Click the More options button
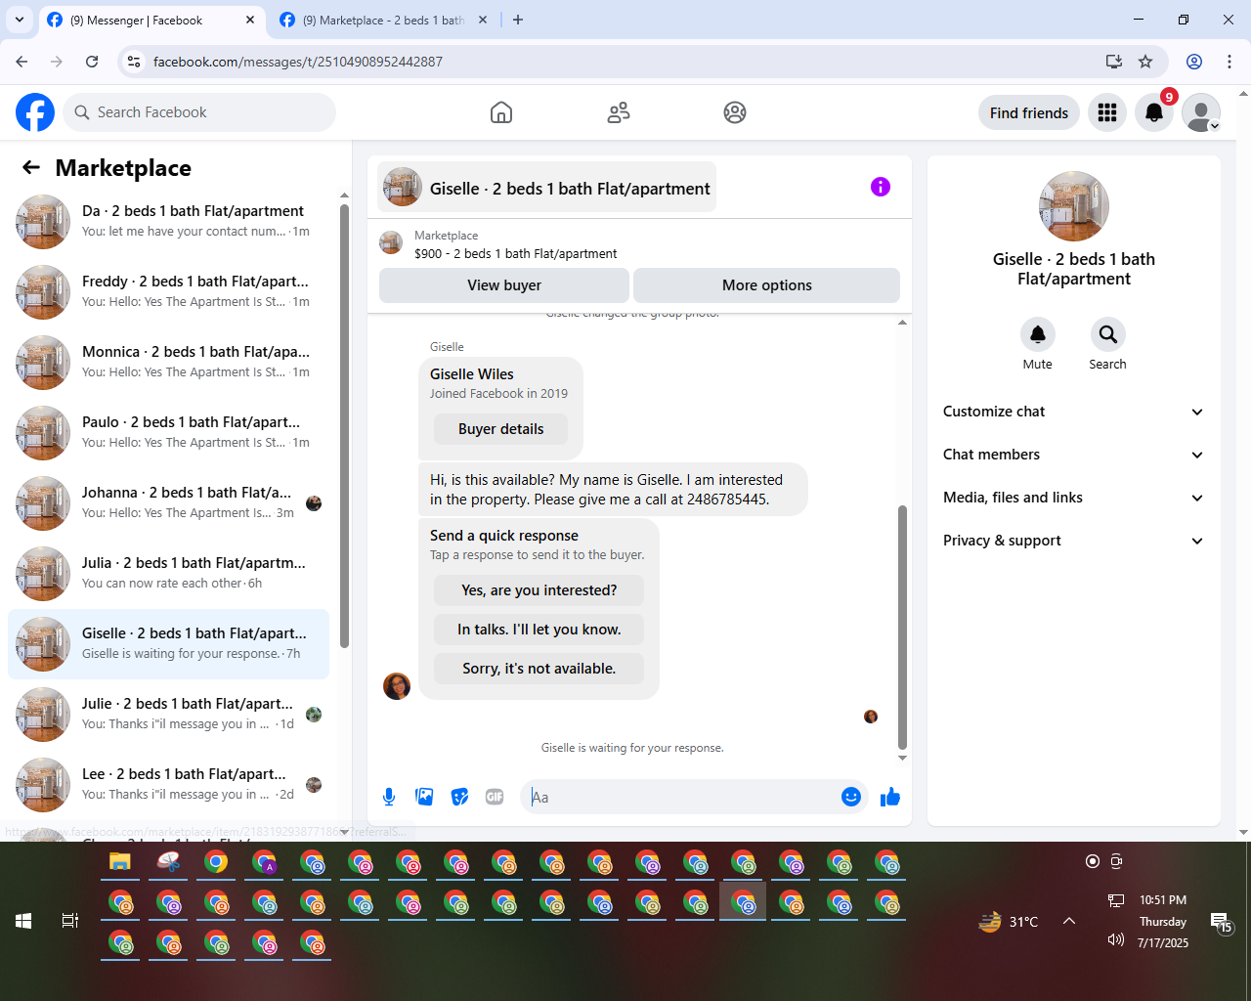Viewport: 1251px width, 1001px height. pos(767,285)
